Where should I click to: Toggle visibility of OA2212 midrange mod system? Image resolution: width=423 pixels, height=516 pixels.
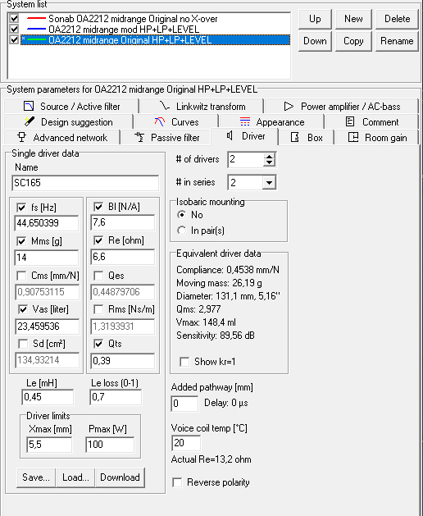(x=14, y=29)
